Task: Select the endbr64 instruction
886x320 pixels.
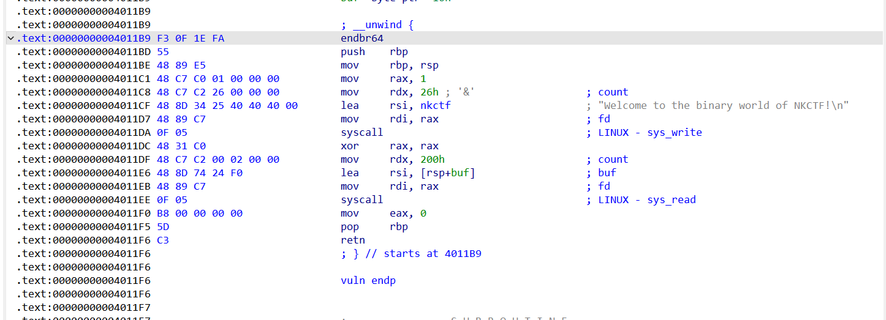Action: click(x=362, y=39)
